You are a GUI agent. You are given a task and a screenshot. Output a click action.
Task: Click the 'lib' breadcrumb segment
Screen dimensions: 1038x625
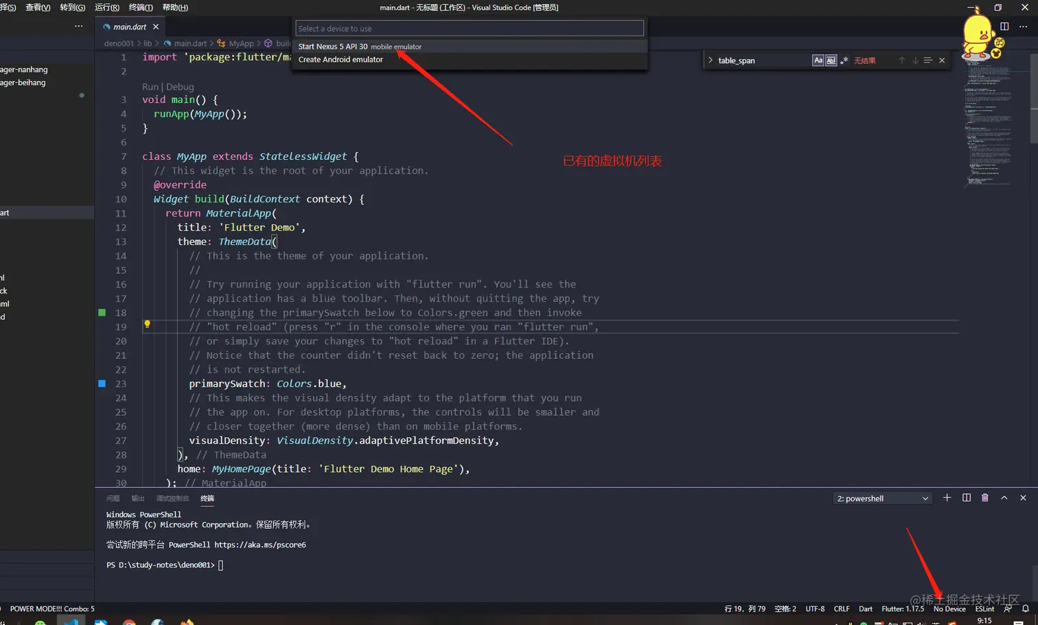click(x=148, y=43)
